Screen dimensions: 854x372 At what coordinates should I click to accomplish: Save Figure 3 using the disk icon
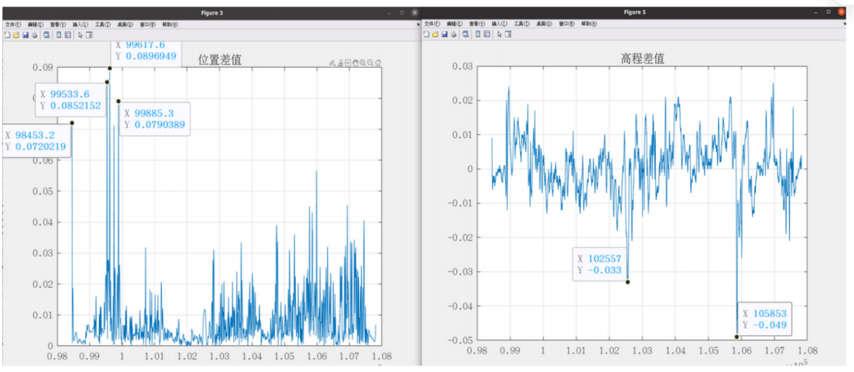(x=25, y=35)
